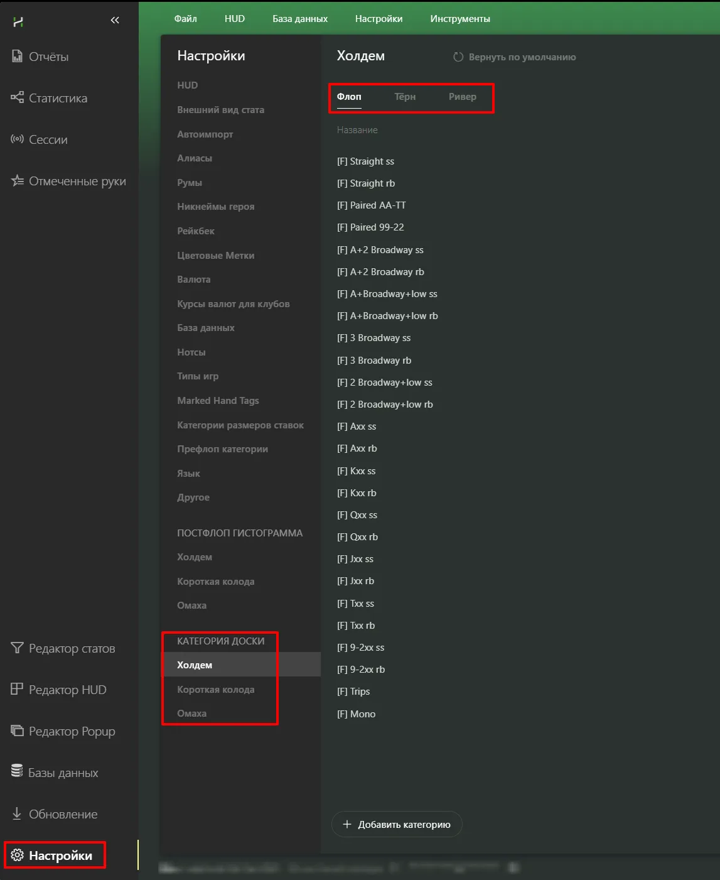Click the Reports (Отчёты) sidebar icon

[x=17, y=57]
